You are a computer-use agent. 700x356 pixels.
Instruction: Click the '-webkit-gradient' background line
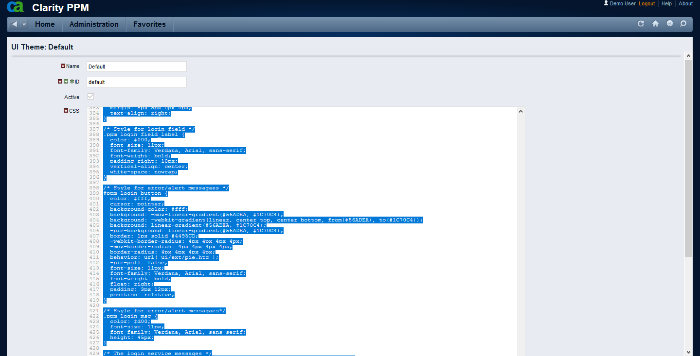click(x=267, y=220)
